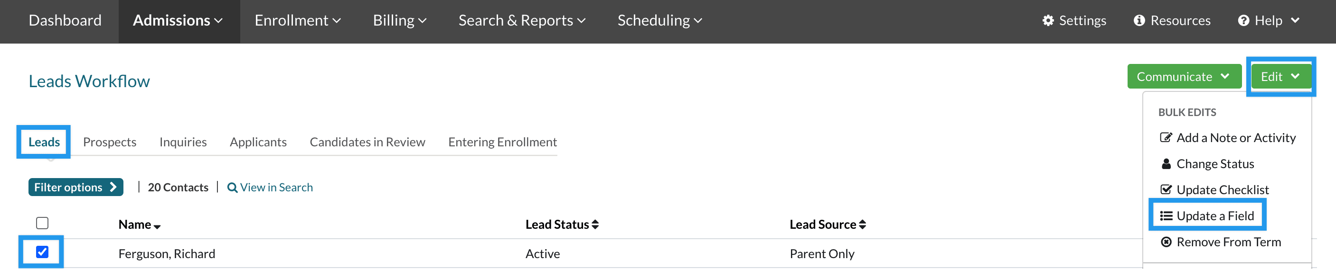This screenshot has height=269, width=1336.
Task: Click the Update Checklist checkmark icon
Action: (1166, 190)
